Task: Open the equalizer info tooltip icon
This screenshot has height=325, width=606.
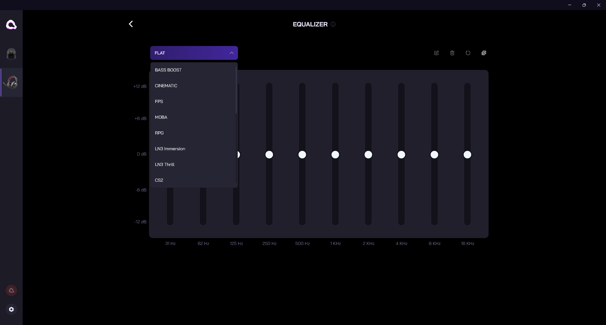Action: click(333, 24)
